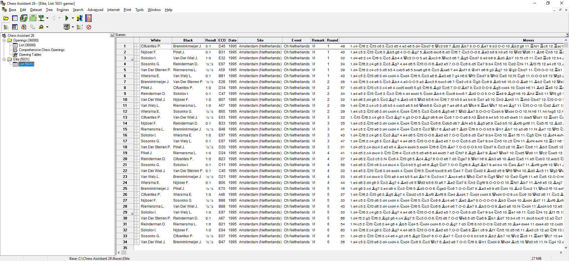Image resolution: width=569 pixels, height=261 pixels.
Task: Click the opening tree toolbar icon
Action: pyautogui.click(x=42, y=18)
